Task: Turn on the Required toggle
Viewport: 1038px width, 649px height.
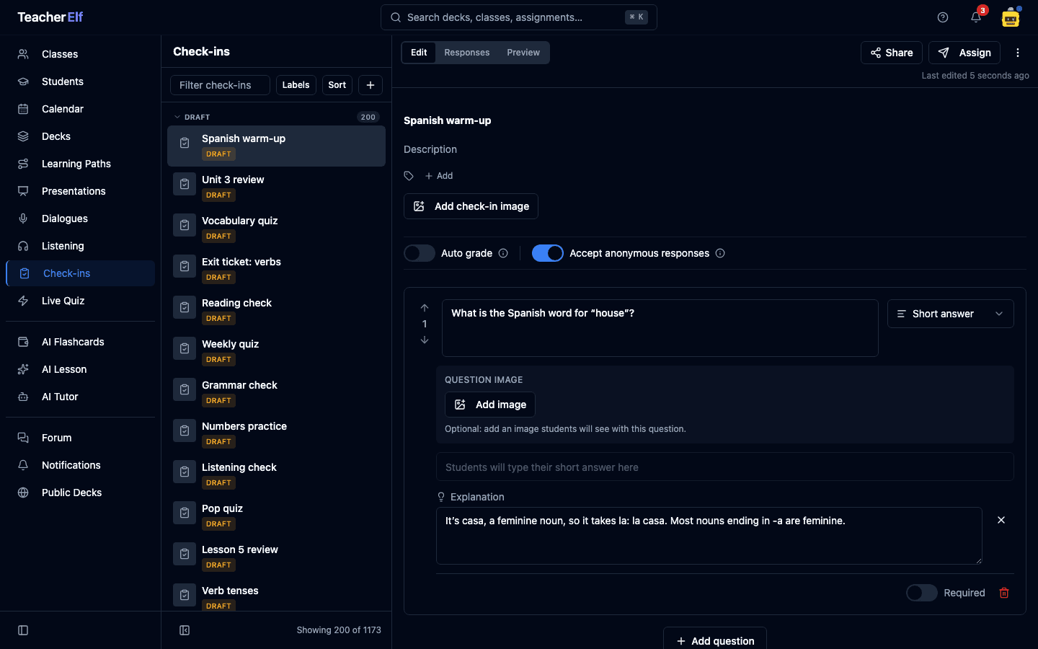Action: tap(922, 593)
